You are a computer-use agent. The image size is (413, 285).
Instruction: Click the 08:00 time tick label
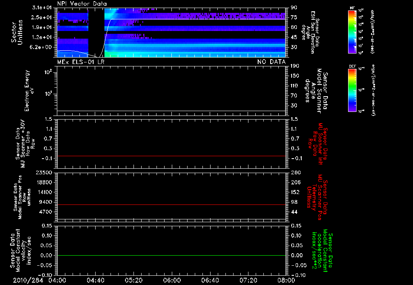[286, 280]
